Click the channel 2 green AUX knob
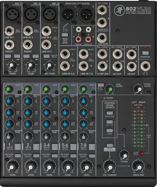The width and height of the screenshot is (157, 187). [x=27, y=89]
